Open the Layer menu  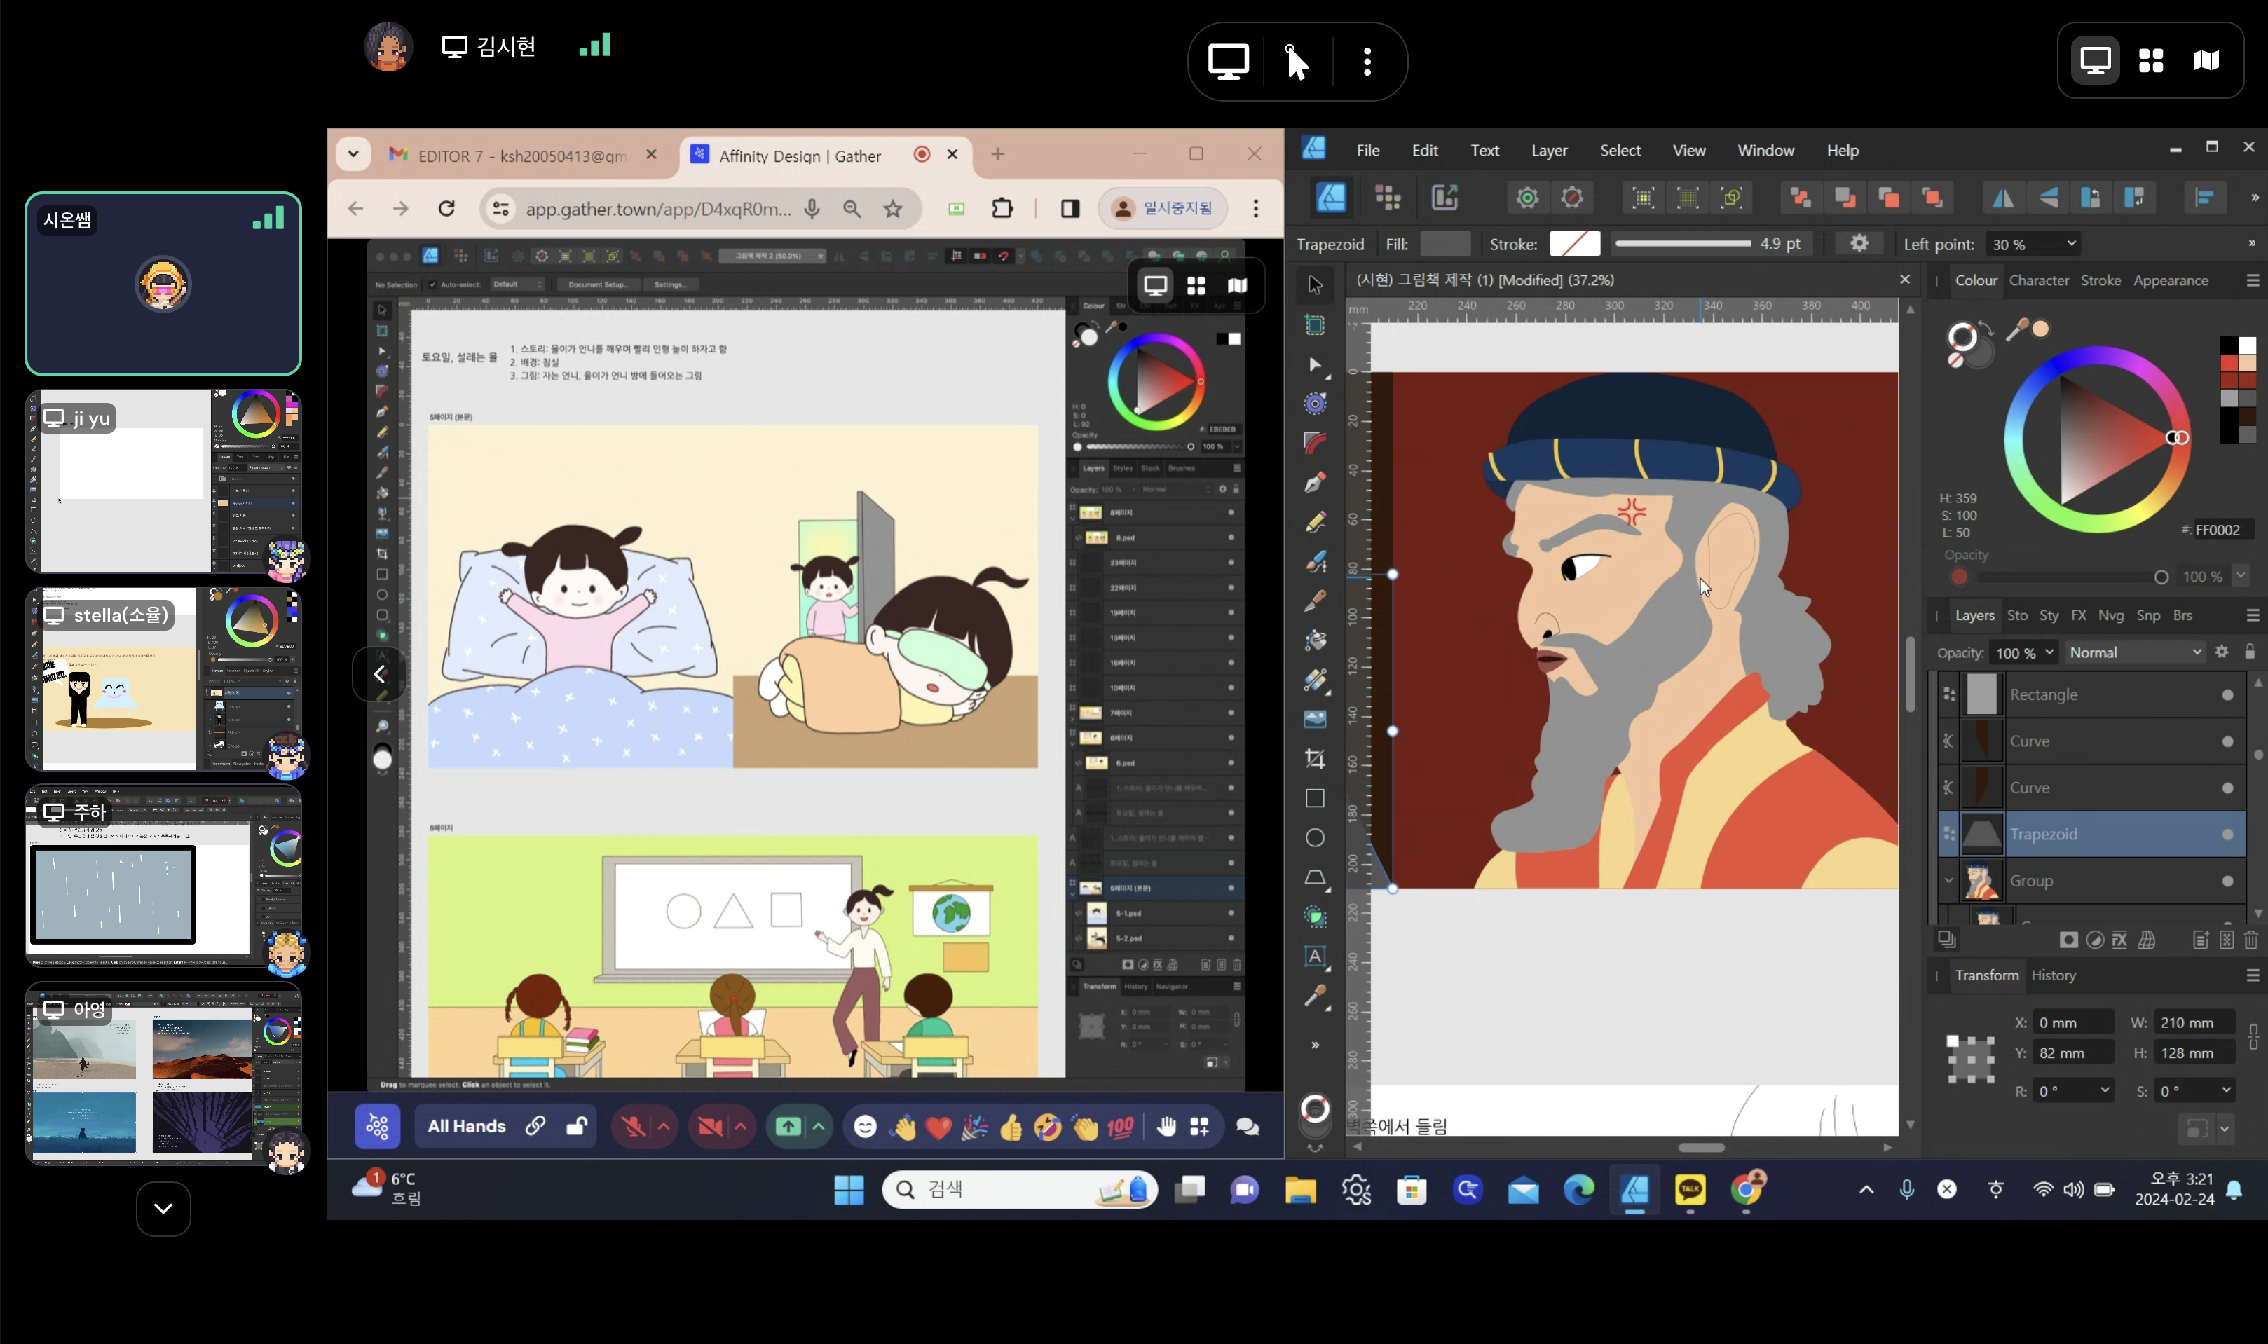(1549, 151)
